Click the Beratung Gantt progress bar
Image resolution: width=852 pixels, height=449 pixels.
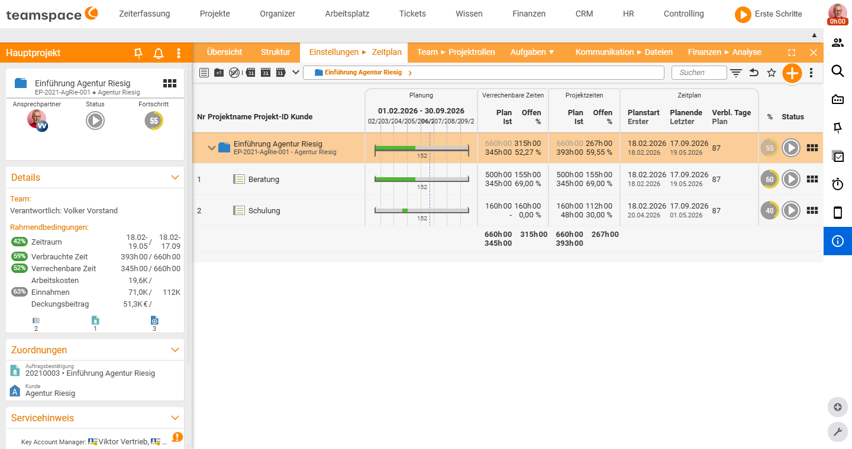tap(422, 179)
